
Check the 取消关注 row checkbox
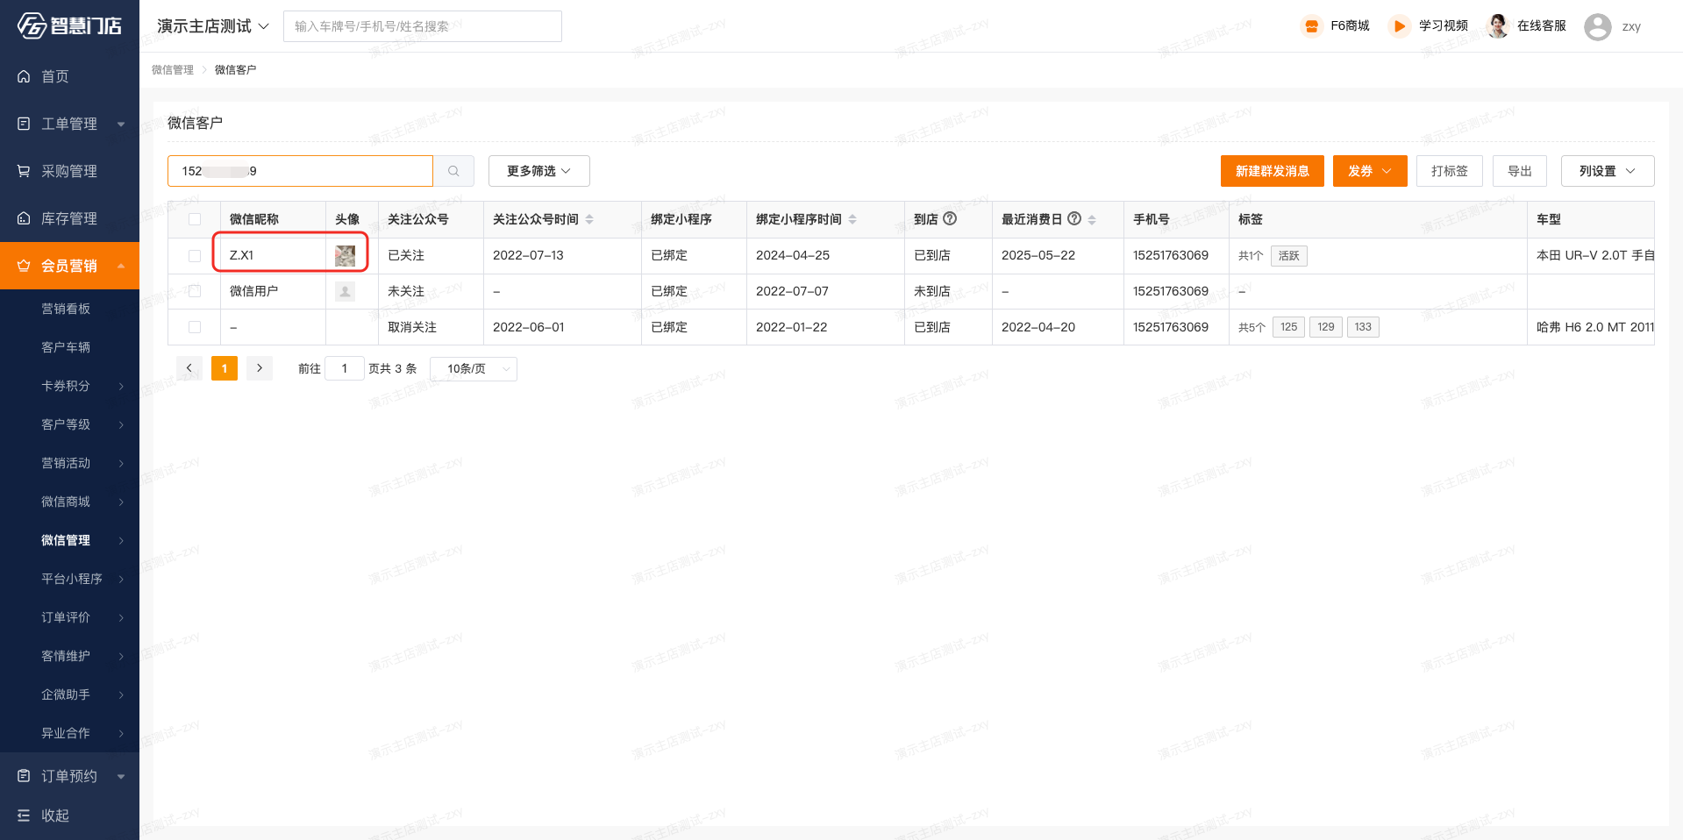pyautogui.click(x=195, y=327)
